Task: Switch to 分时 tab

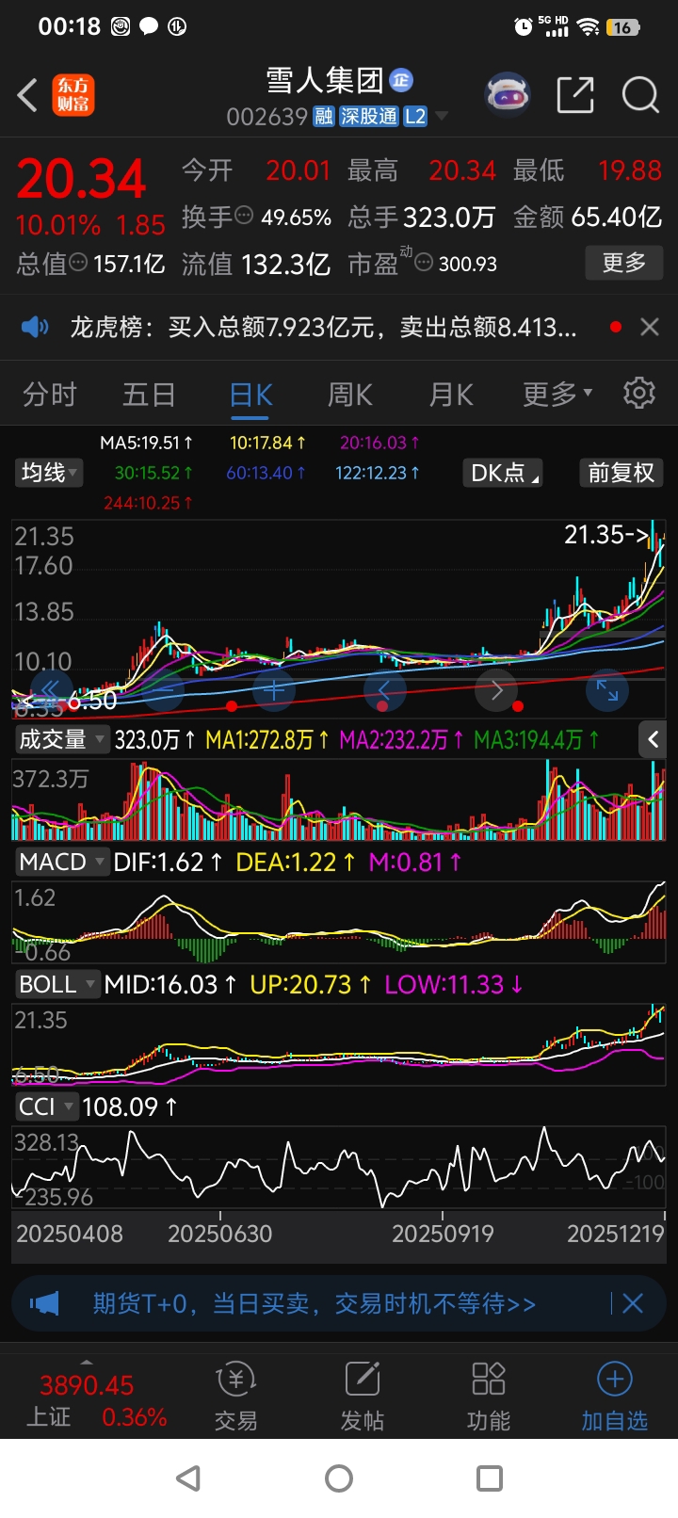Action: (x=49, y=394)
